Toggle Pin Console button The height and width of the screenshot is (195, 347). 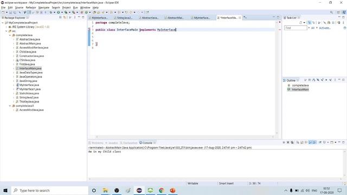tap(320, 142)
